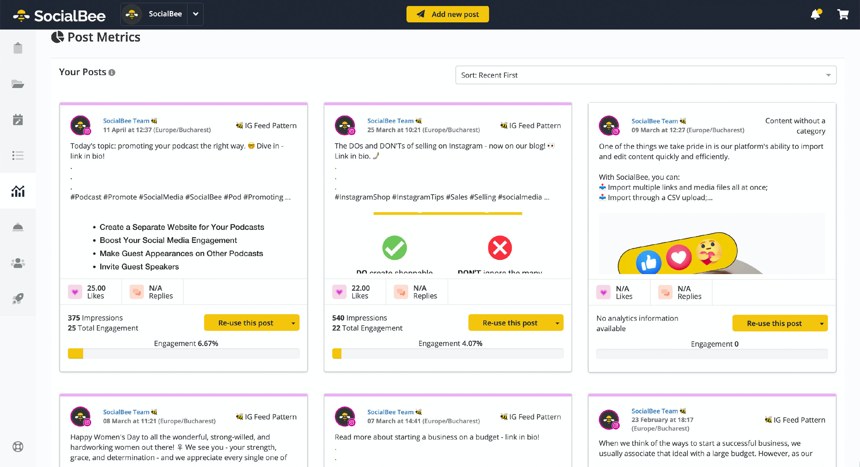Open the calendar schedule sidebar icon
Image resolution: width=860 pixels, height=467 pixels.
click(18, 119)
